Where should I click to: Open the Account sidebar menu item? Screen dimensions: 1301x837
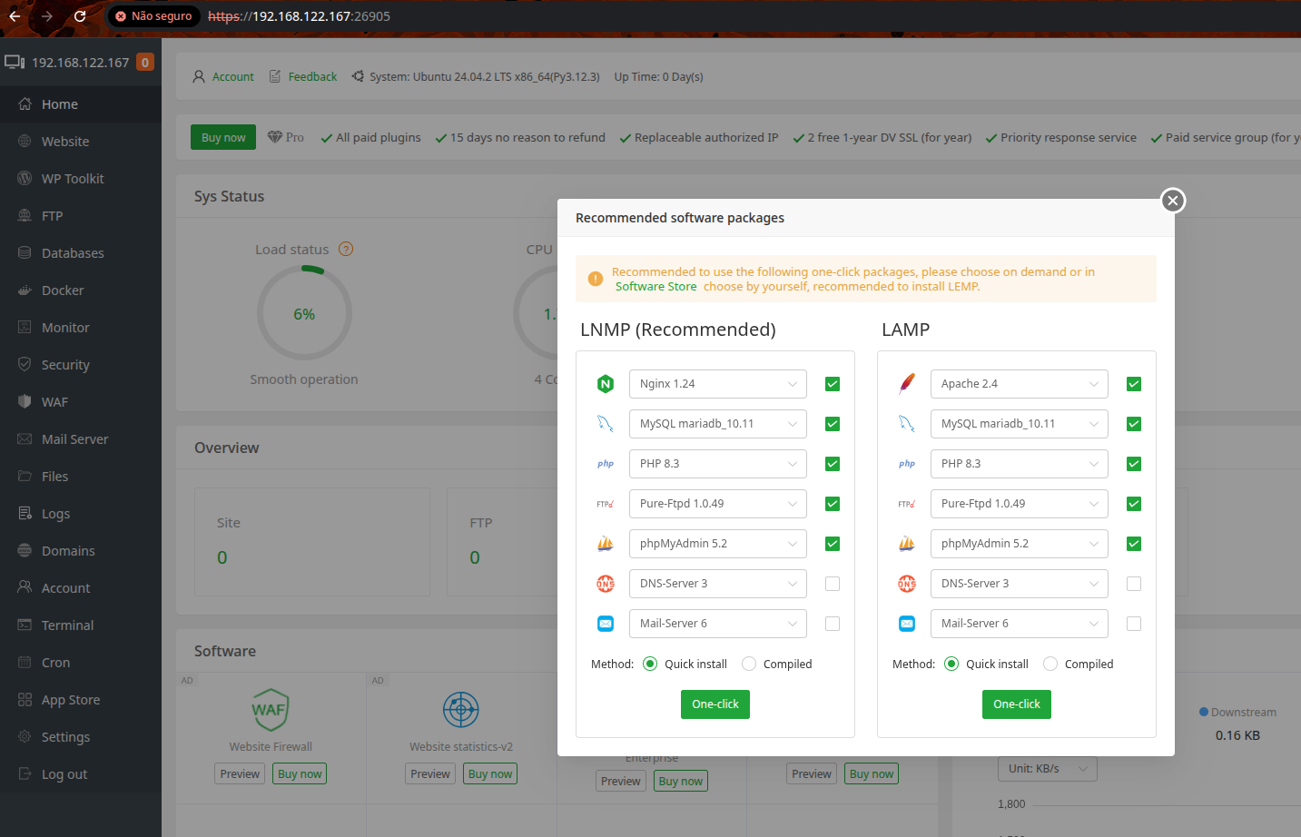81,588
